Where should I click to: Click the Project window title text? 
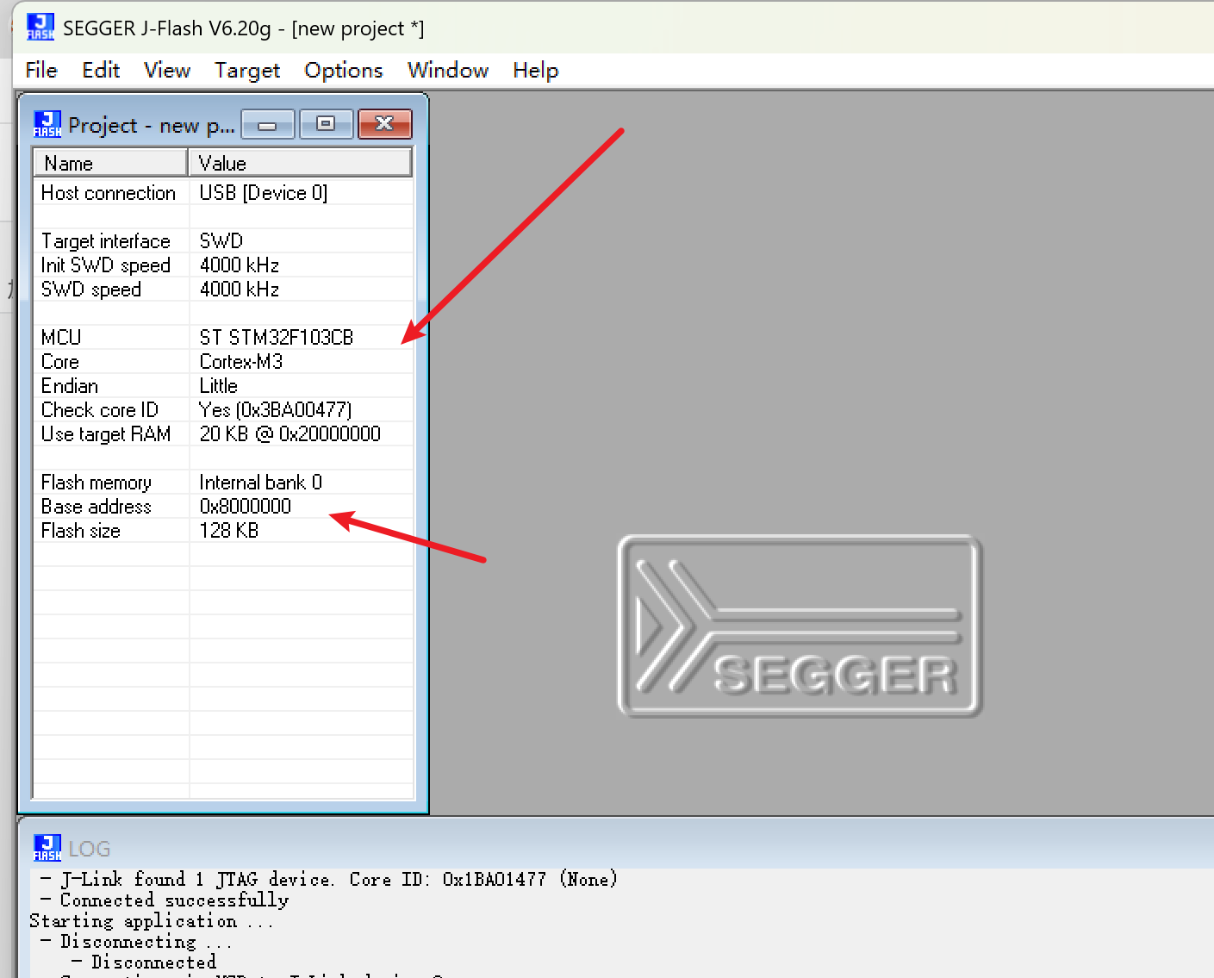click(152, 126)
